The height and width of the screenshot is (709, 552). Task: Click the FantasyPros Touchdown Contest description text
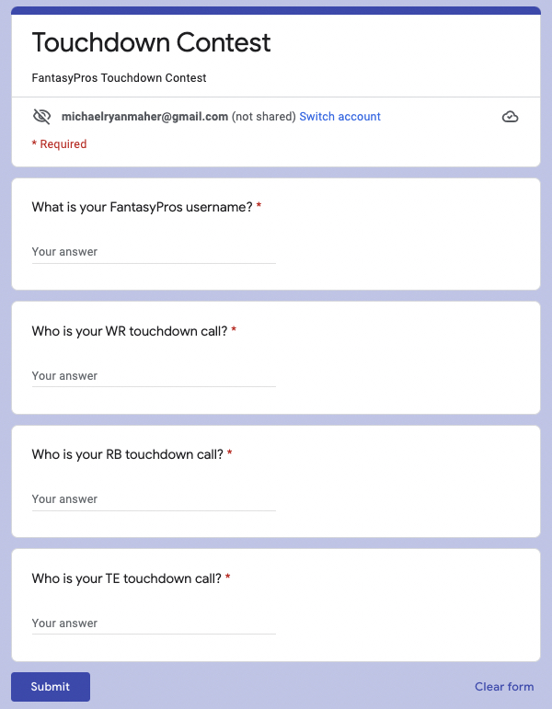pyautogui.click(x=119, y=78)
